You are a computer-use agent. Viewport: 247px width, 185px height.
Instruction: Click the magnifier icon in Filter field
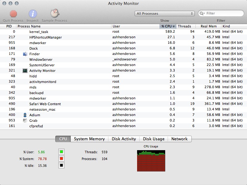[x=202, y=14]
